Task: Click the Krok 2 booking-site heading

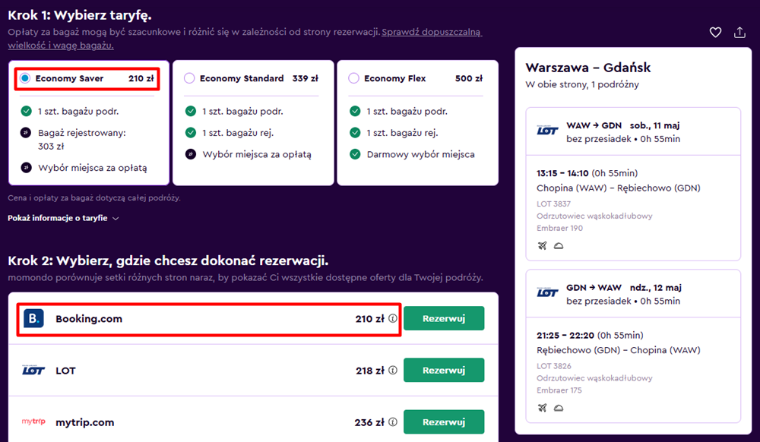Action: coord(168,260)
